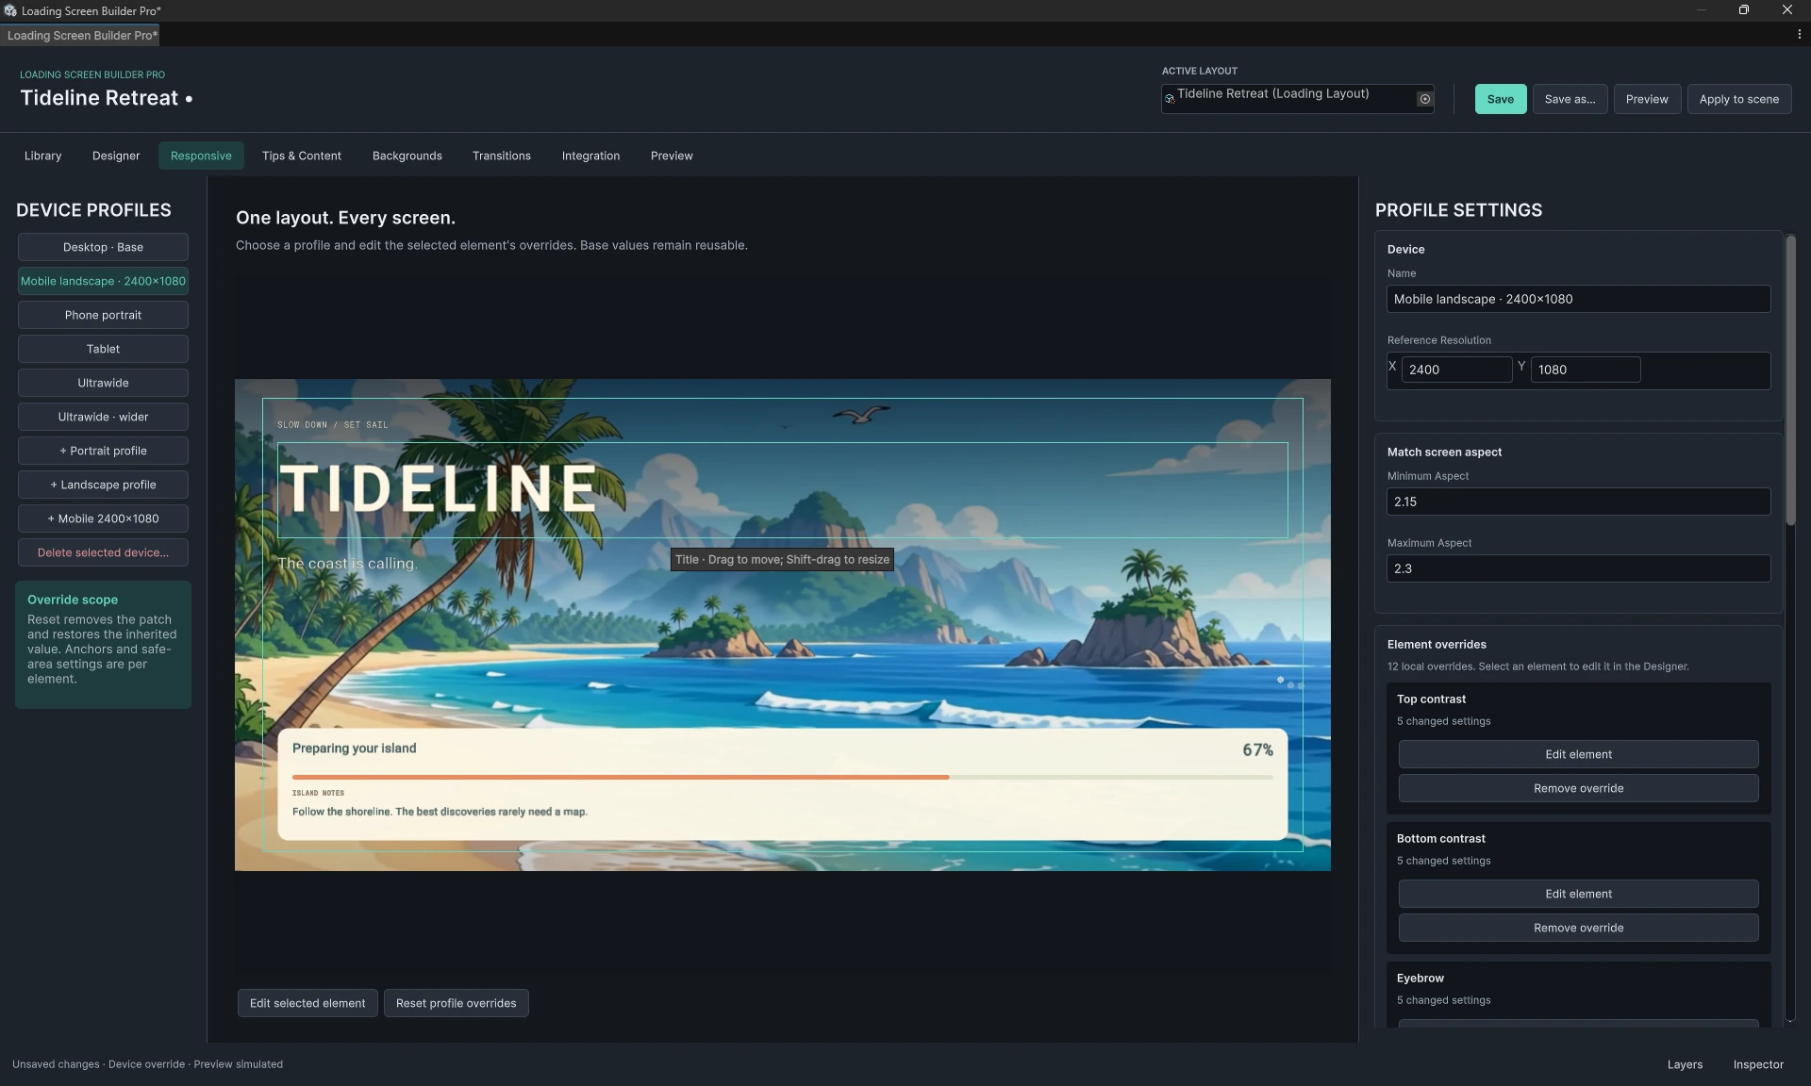The width and height of the screenshot is (1811, 1086).
Task: Open the Designer tab
Action: (x=116, y=156)
